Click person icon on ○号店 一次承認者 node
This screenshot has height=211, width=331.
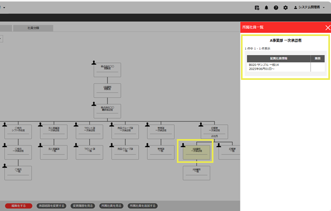pos(5,145)
